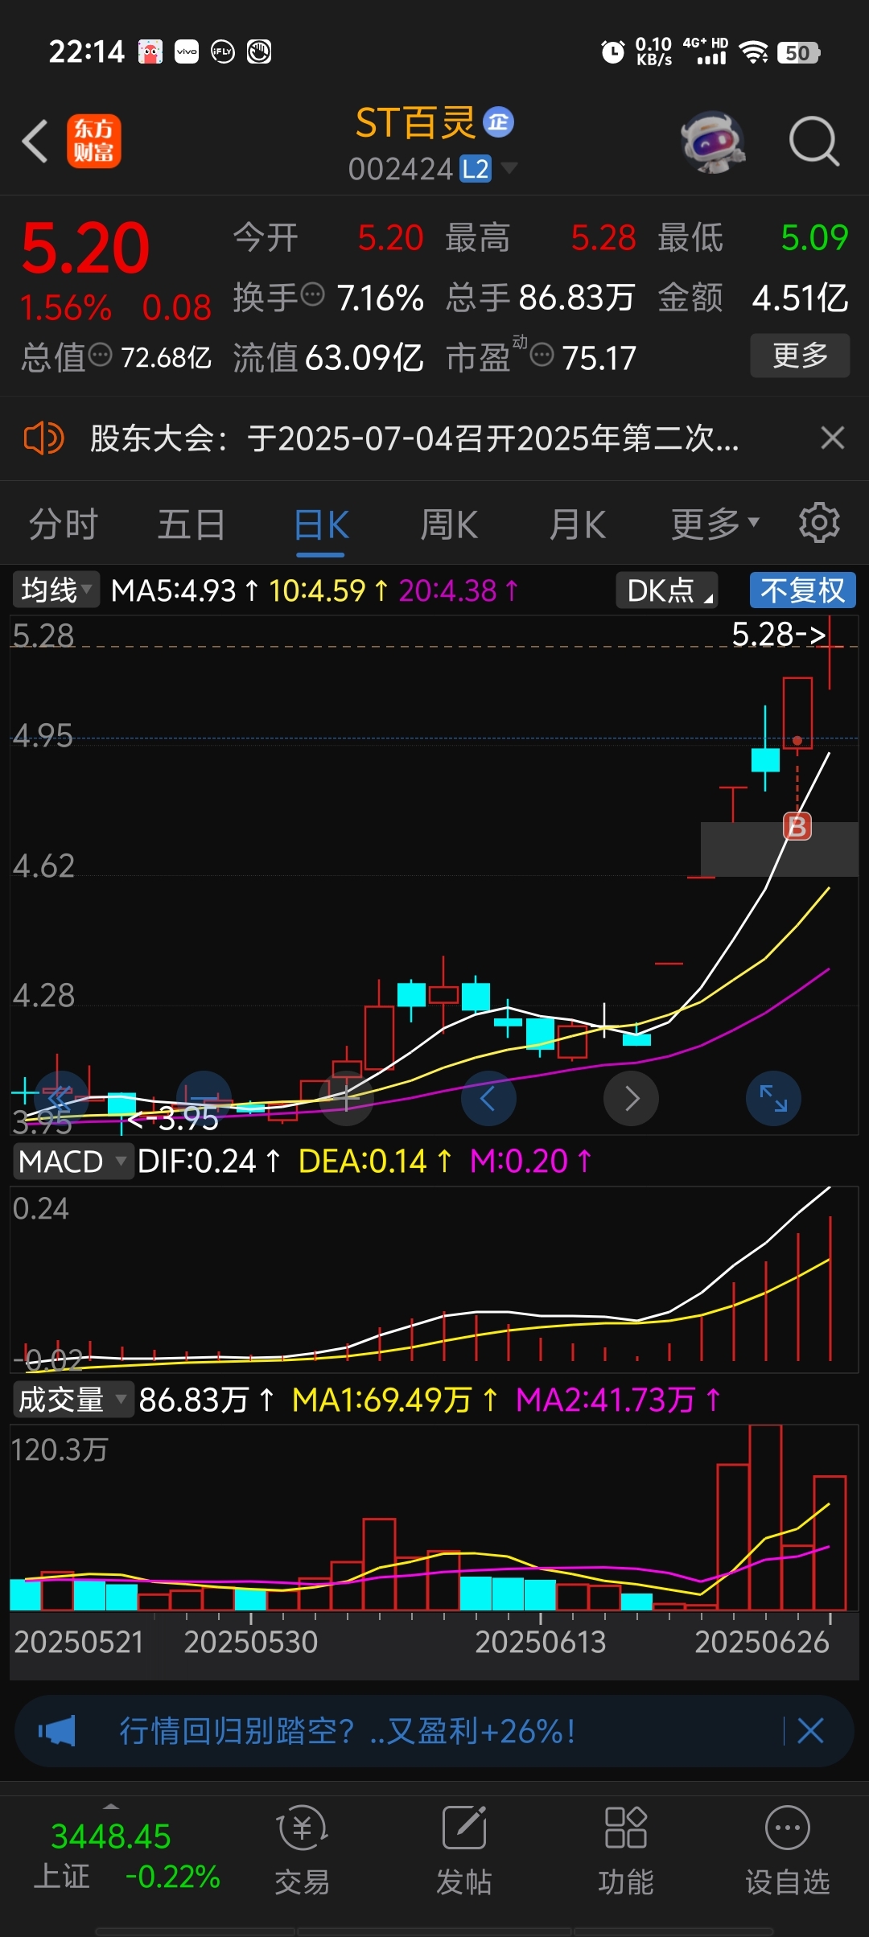Open the 均线 indicator dropdown
869x1937 pixels.
click(x=56, y=590)
